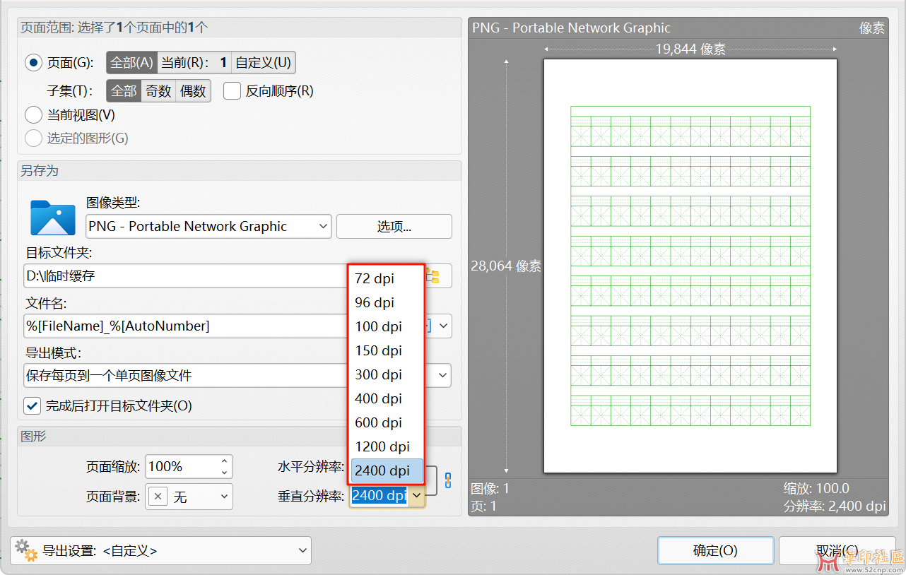Pick 72 dpi in the resolution list
Viewport: 906px width, 575px height.
point(375,278)
